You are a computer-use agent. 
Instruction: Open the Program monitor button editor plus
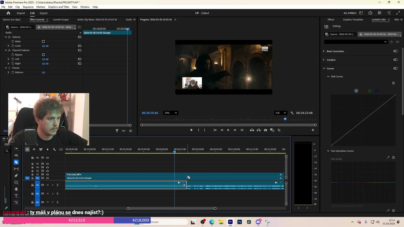pos(313,130)
